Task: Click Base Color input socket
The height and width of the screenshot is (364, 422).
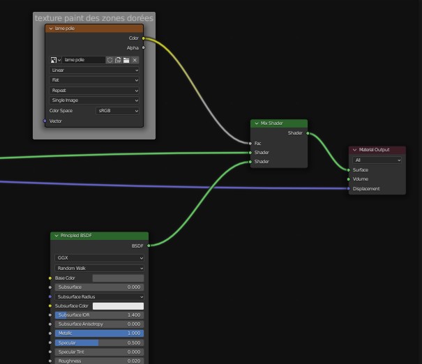Action: click(50, 278)
